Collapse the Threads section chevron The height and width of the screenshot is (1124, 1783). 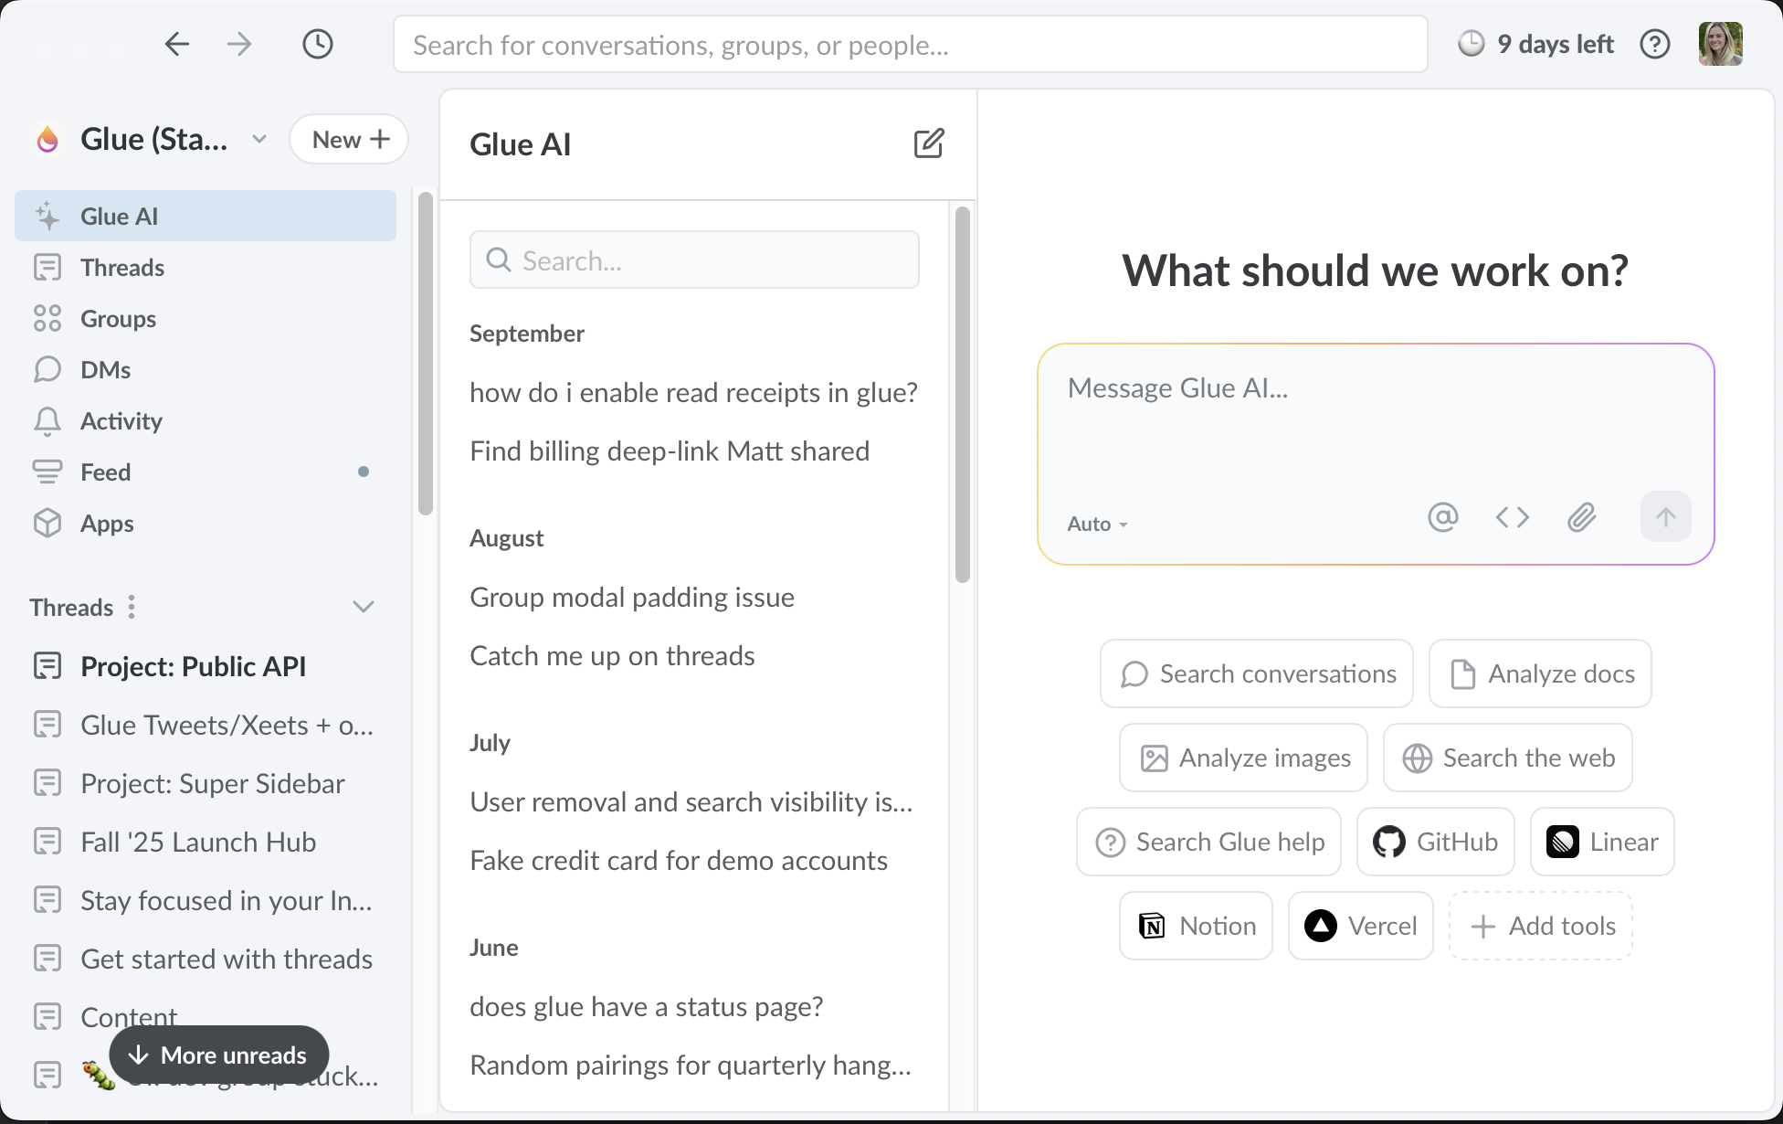[x=364, y=607]
